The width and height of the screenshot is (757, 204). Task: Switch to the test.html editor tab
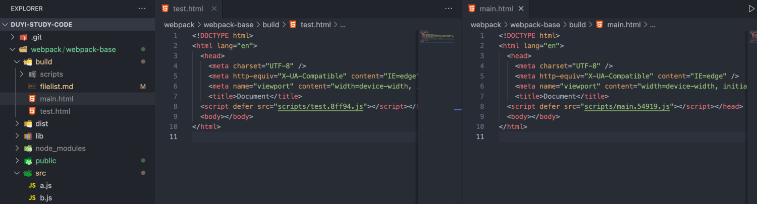[x=189, y=9]
